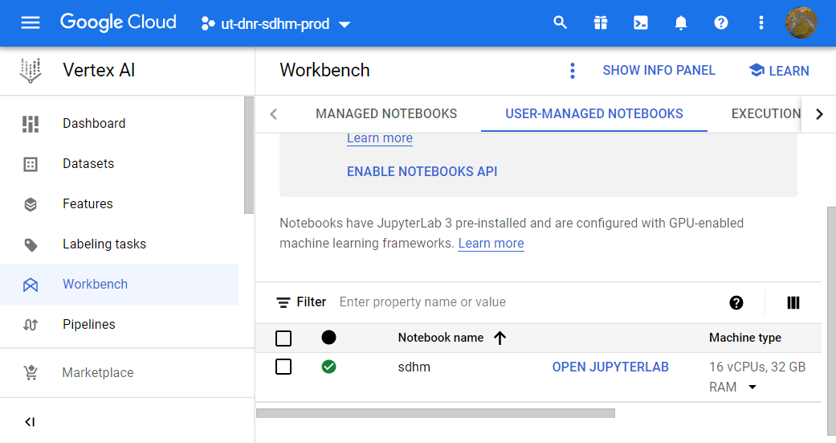This screenshot has width=836, height=443.
Task: Open Pipelines in the sidebar
Action: pos(88,325)
